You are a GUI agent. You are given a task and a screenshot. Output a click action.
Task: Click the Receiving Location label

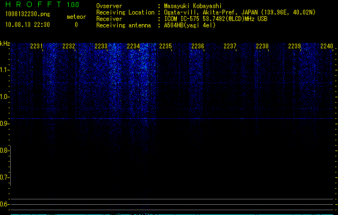(x=125, y=12)
